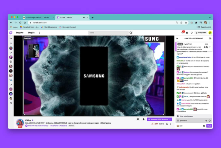Screen dimensions: 221x148
Task: Open first followed channel avatar in sidebar
Action: click(x=11, y=48)
